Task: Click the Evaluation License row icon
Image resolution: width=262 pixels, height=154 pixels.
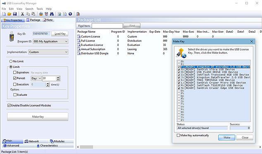Action: click(79, 45)
